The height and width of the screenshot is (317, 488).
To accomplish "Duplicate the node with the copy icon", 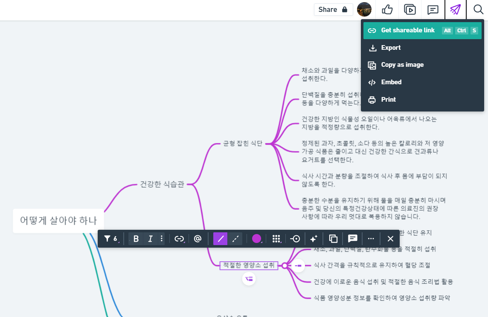I will click(333, 239).
